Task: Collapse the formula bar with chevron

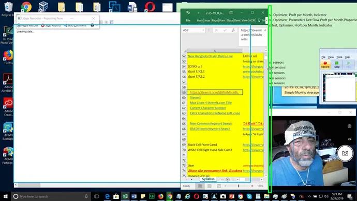Action: (x=265, y=30)
